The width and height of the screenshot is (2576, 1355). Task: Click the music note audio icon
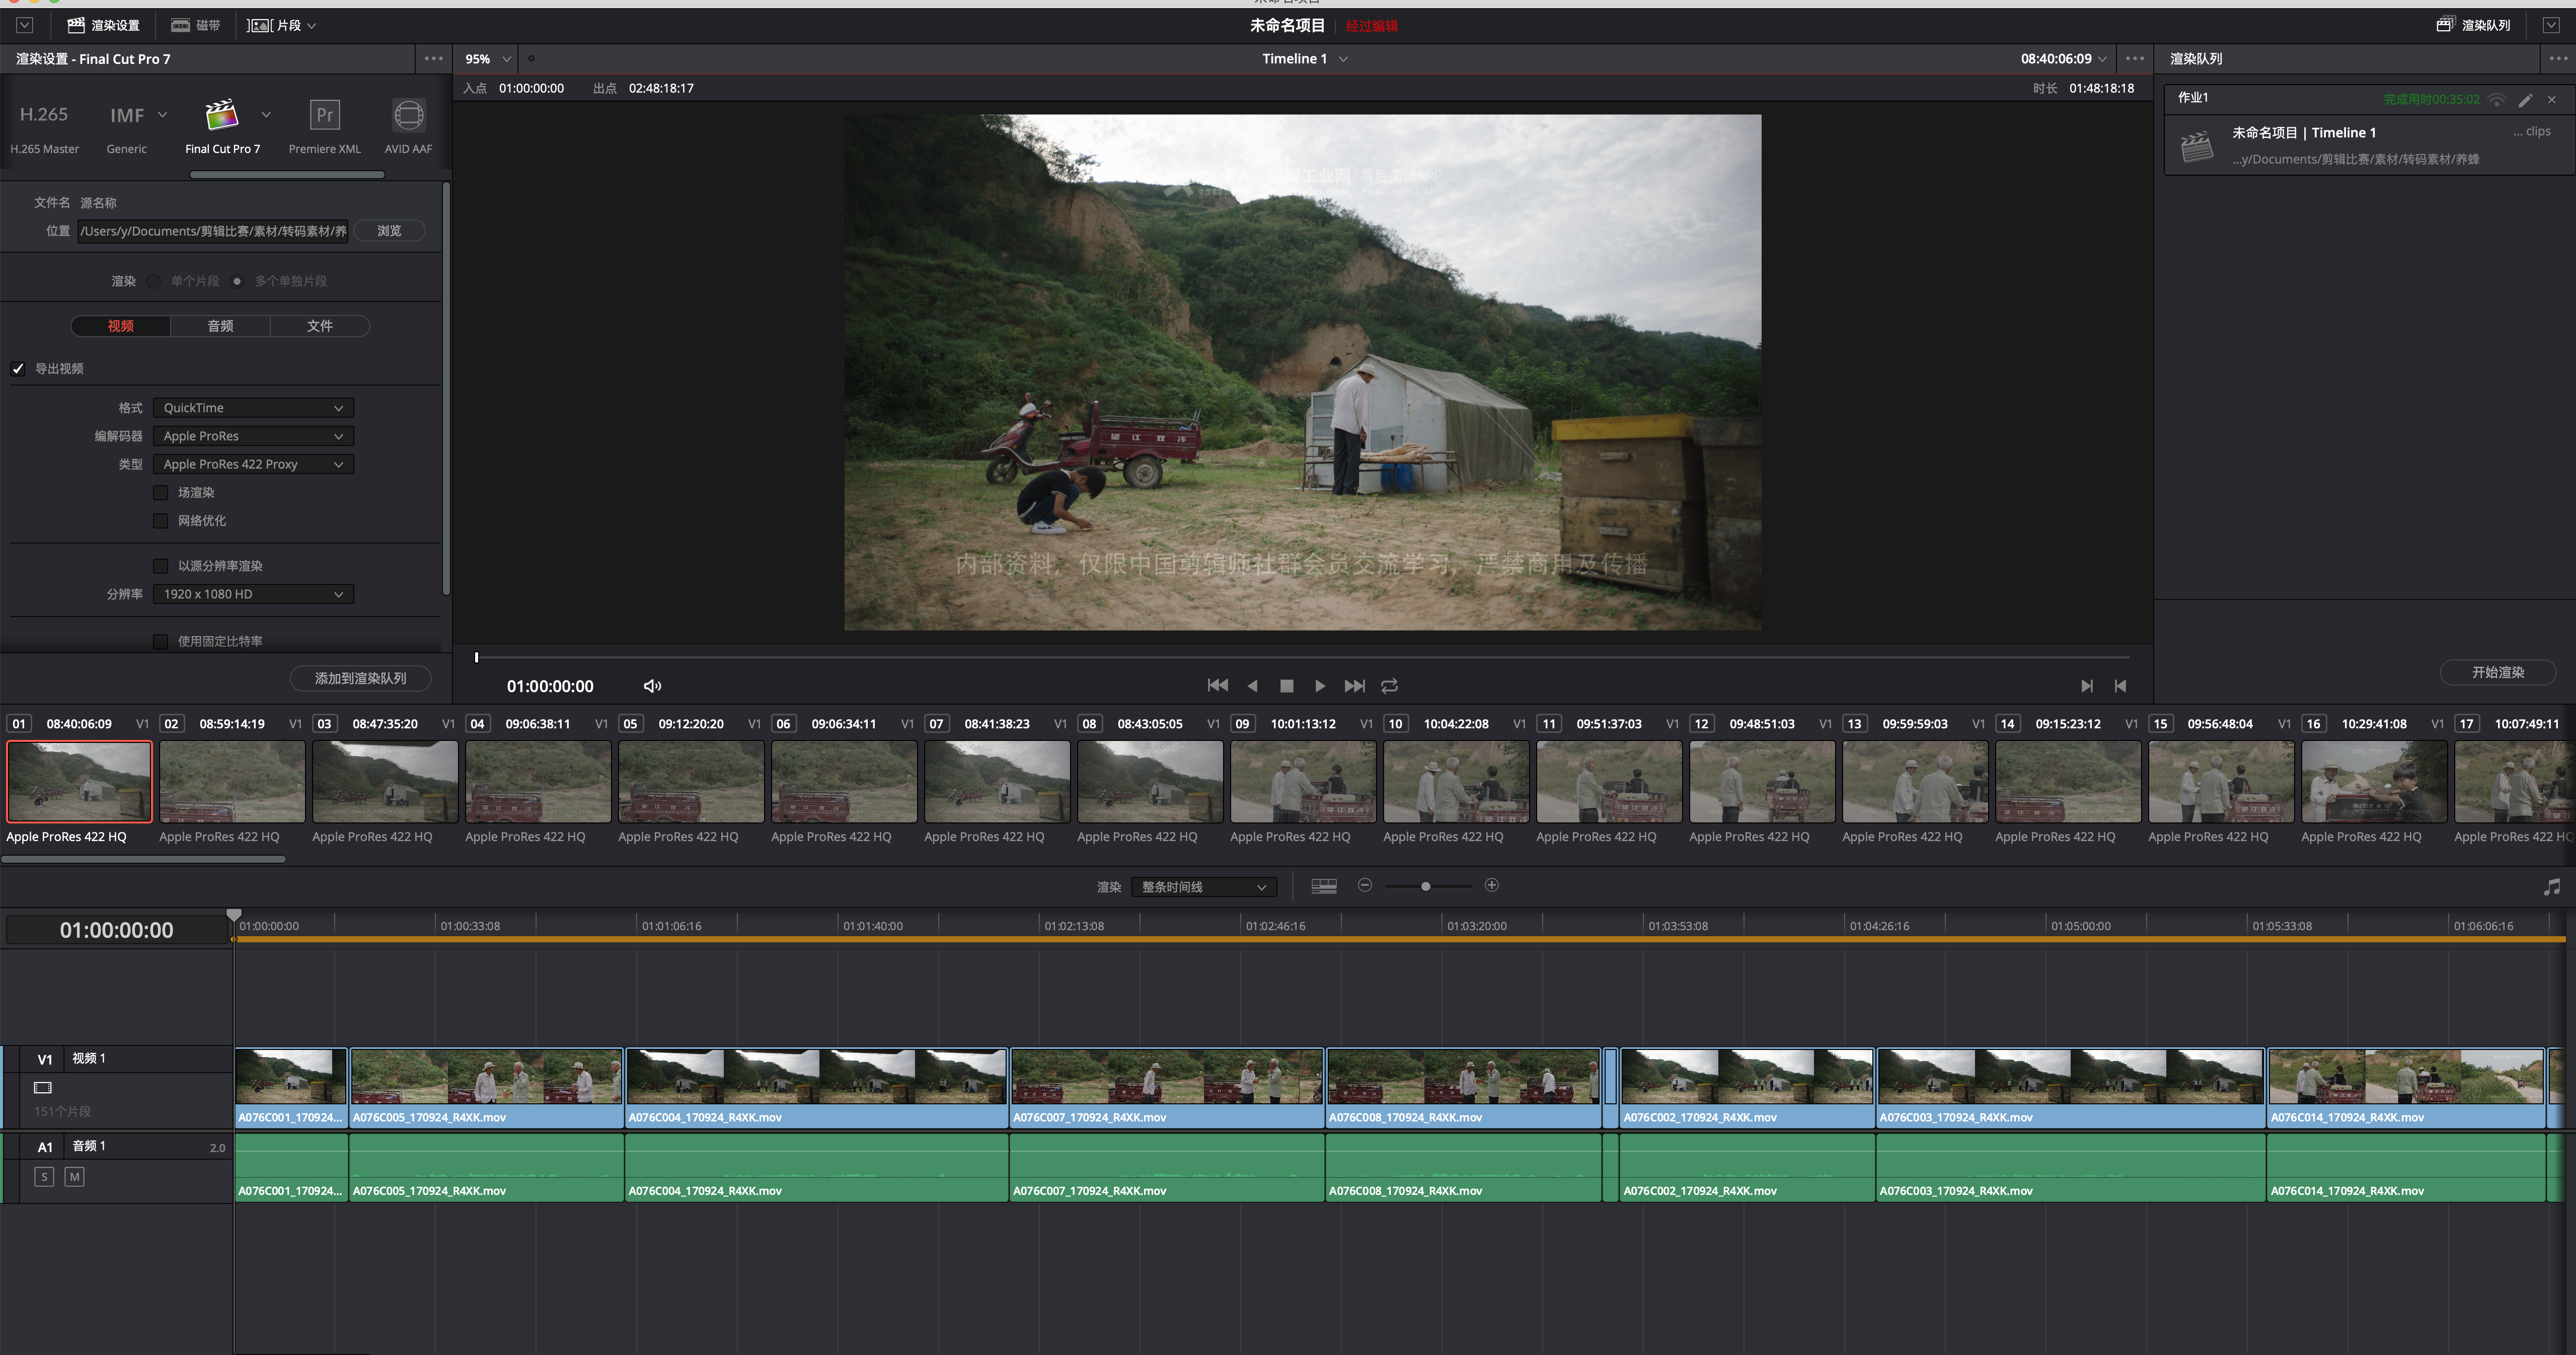click(2551, 887)
